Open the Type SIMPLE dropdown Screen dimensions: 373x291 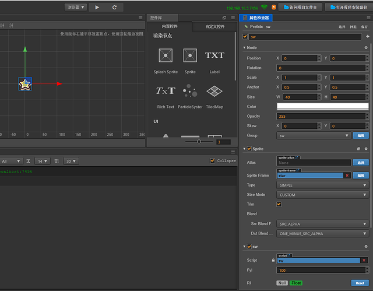coord(322,185)
